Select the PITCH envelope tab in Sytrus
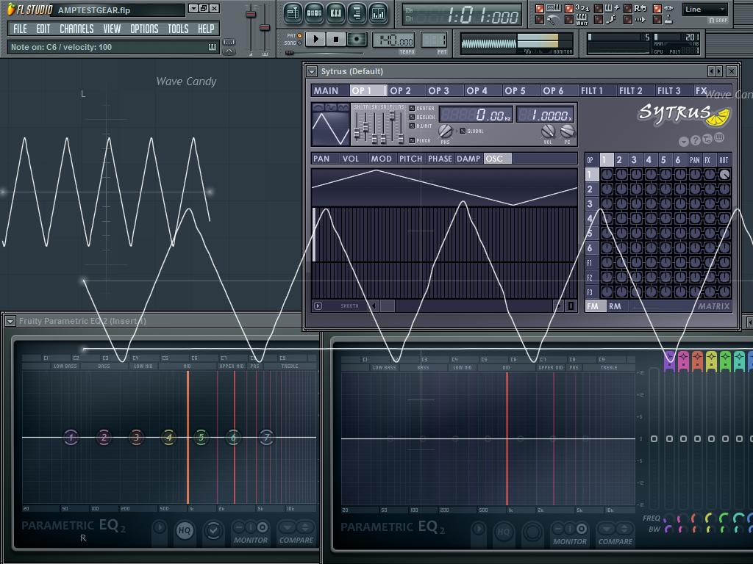 [x=410, y=159]
